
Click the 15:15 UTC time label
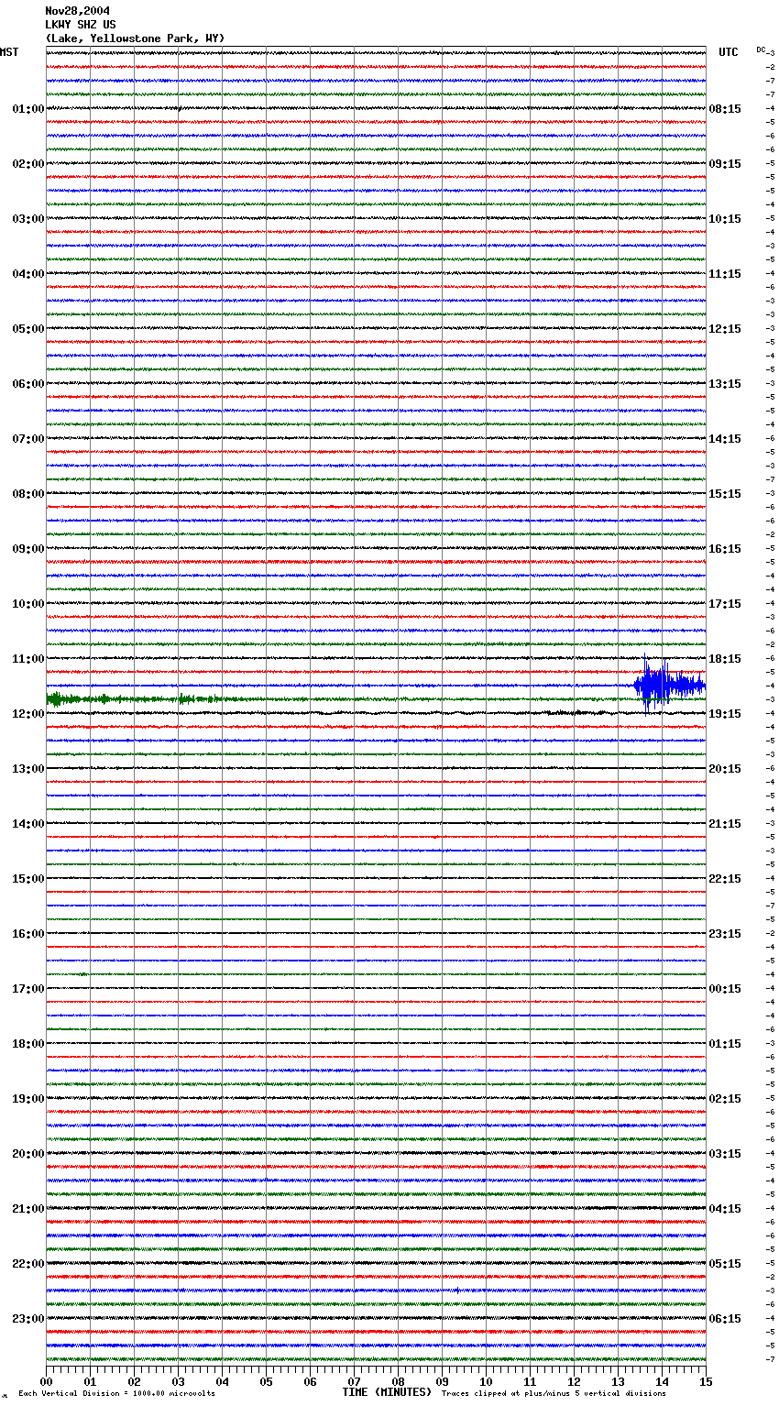coord(725,494)
